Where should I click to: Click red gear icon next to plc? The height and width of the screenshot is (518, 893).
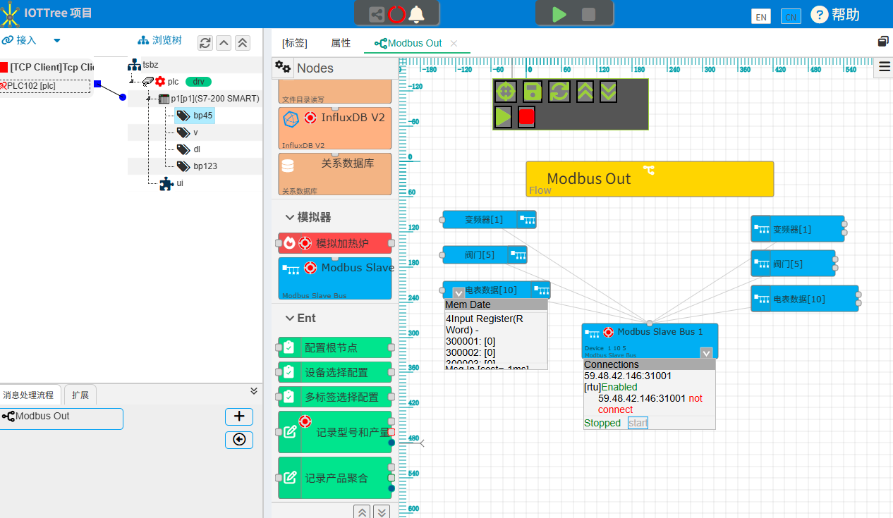tap(160, 81)
